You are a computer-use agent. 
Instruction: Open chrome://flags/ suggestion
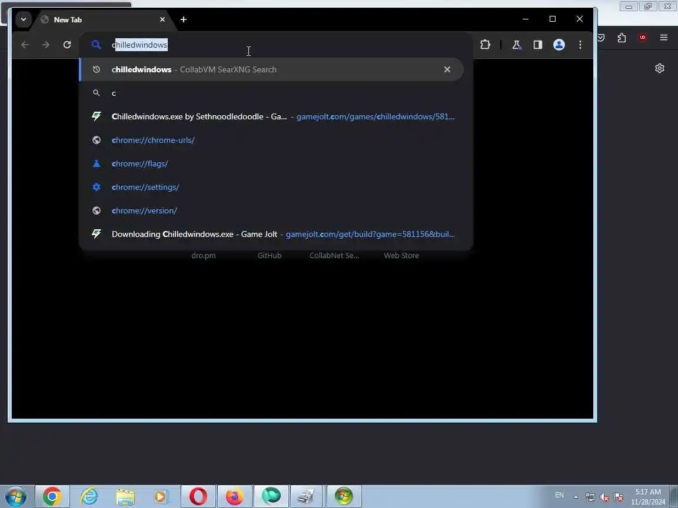click(x=271, y=163)
